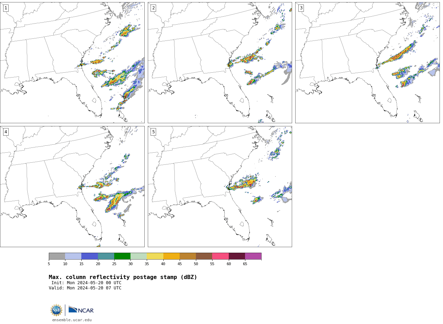Click the Init: Mon 2024-05-20 00 UTC line
The width and height of the screenshot is (443, 324).
[87, 283]
